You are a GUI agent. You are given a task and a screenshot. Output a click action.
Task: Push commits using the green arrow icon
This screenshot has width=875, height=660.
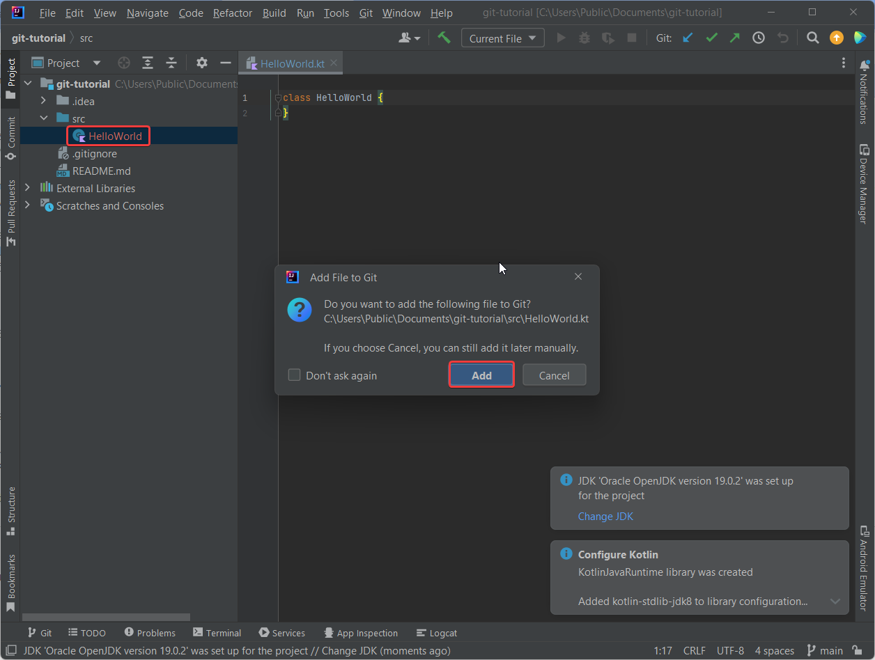[734, 38]
